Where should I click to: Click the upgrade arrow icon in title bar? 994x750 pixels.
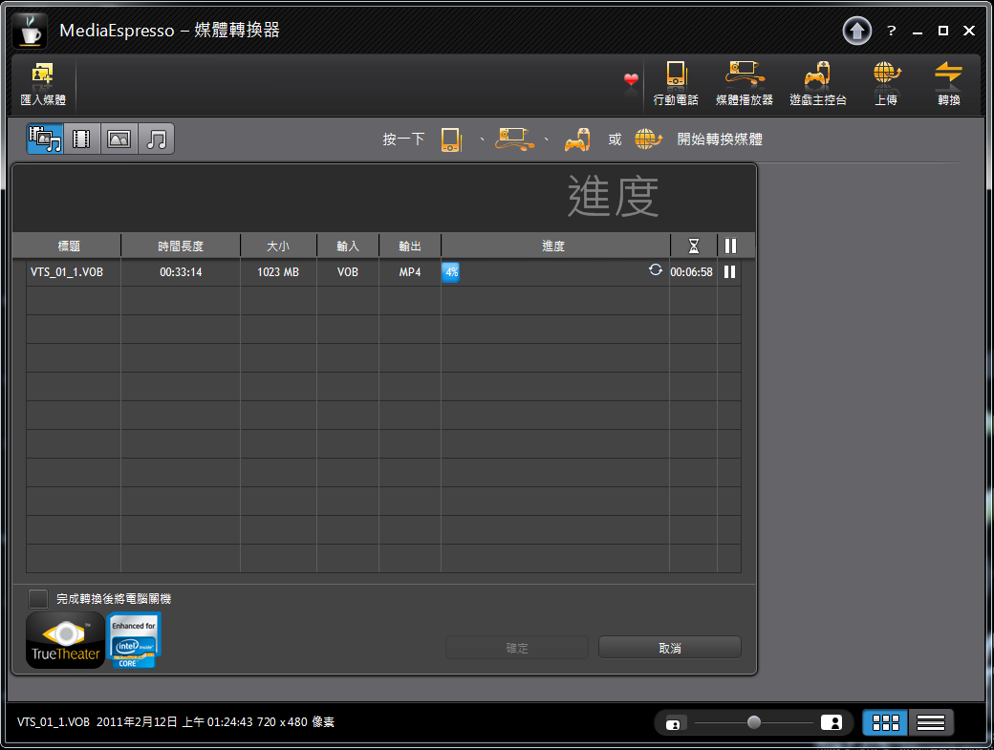(x=857, y=31)
